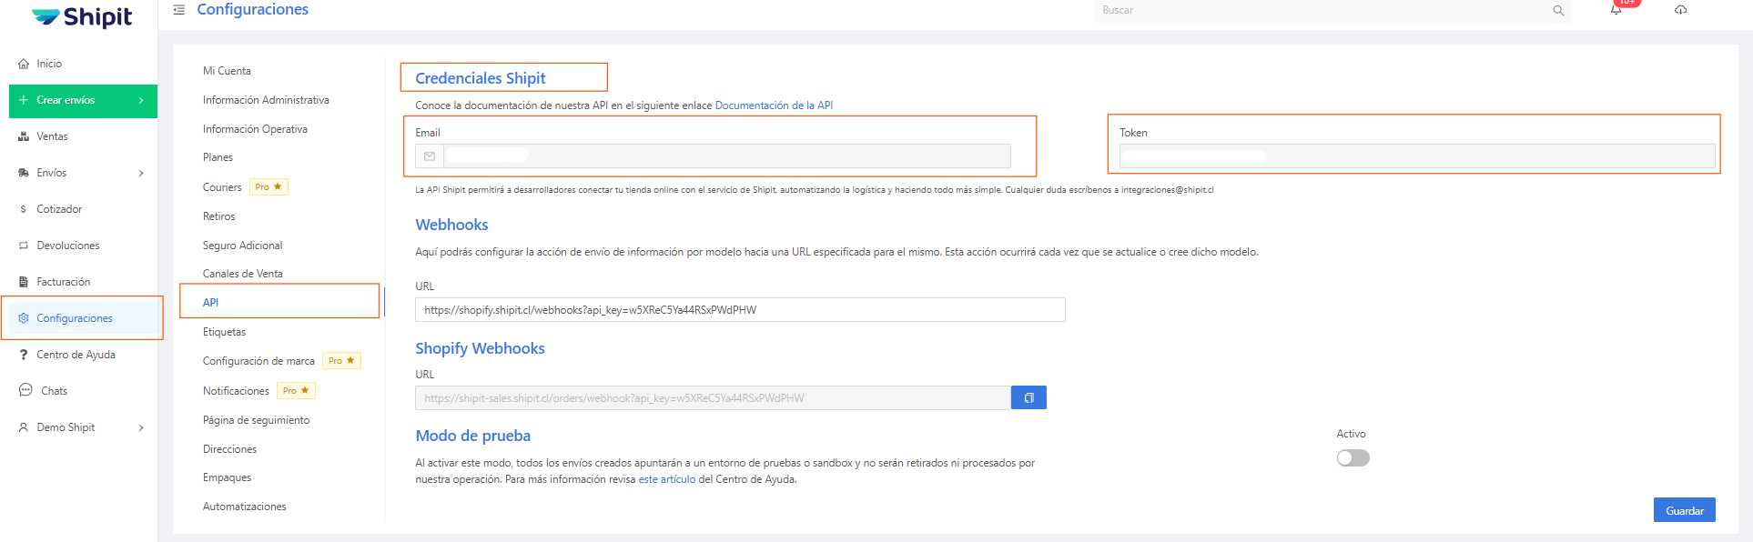Open Etiquetas settings
The height and width of the screenshot is (542, 1753).
pos(224,332)
